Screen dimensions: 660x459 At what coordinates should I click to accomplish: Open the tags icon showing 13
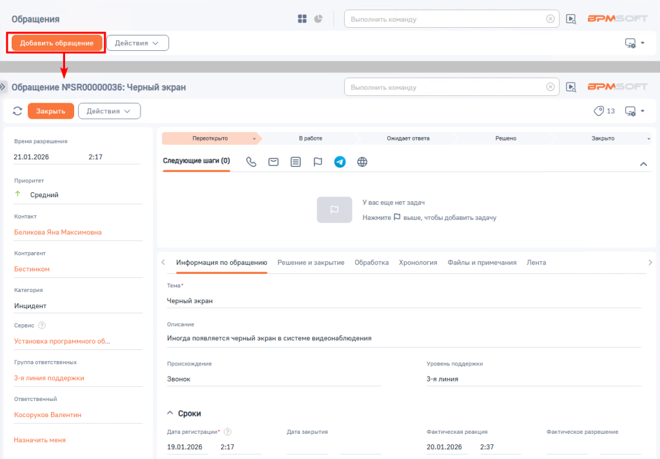tap(605, 111)
